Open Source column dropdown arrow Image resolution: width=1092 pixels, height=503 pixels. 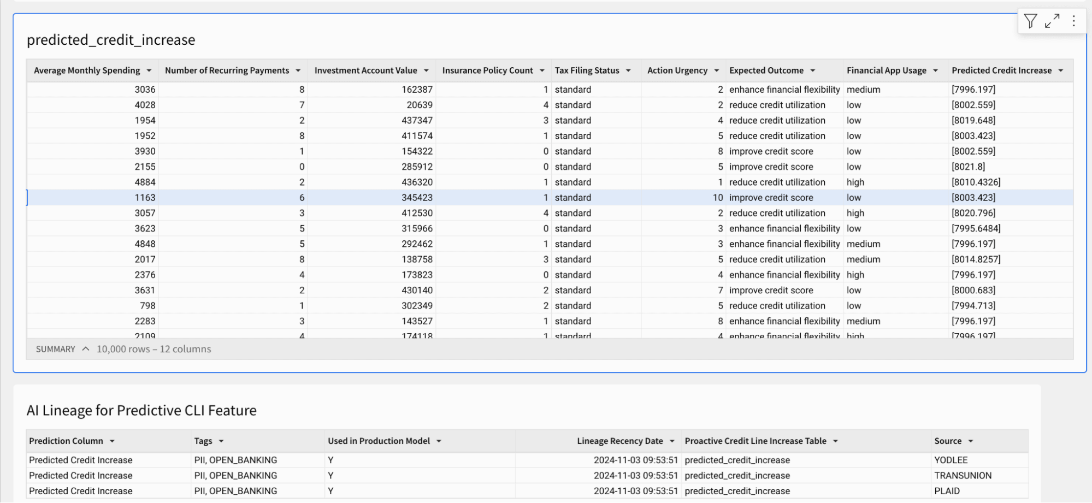click(x=971, y=441)
